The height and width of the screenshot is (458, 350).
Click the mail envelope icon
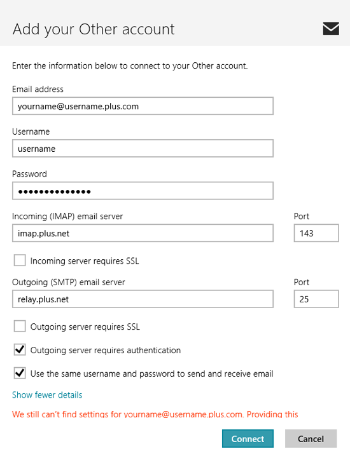tap(331, 29)
